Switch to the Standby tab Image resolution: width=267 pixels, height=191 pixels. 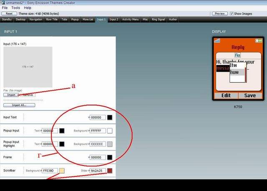(7, 19)
